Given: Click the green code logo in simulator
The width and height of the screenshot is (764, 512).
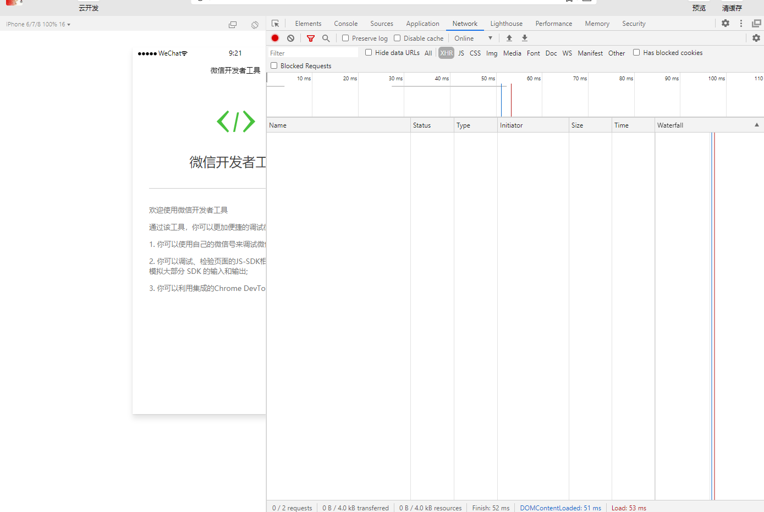Looking at the screenshot, I should pyautogui.click(x=236, y=122).
